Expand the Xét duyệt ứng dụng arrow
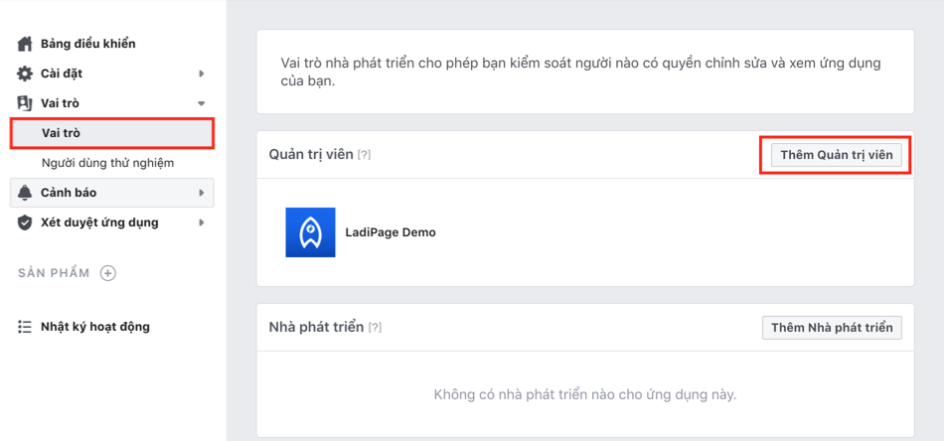Image resolution: width=945 pixels, height=441 pixels. [x=202, y=222]
